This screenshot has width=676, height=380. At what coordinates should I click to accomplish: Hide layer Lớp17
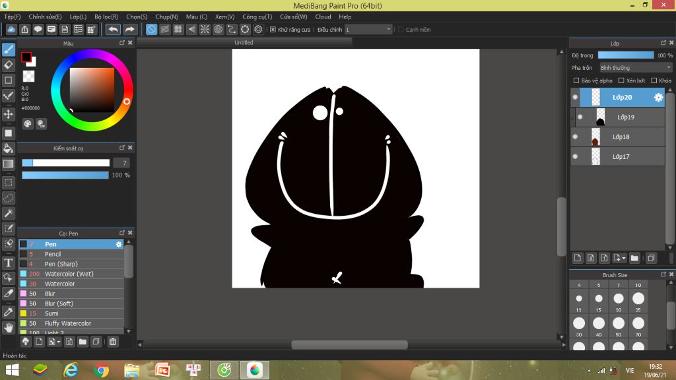pos(575,157)
